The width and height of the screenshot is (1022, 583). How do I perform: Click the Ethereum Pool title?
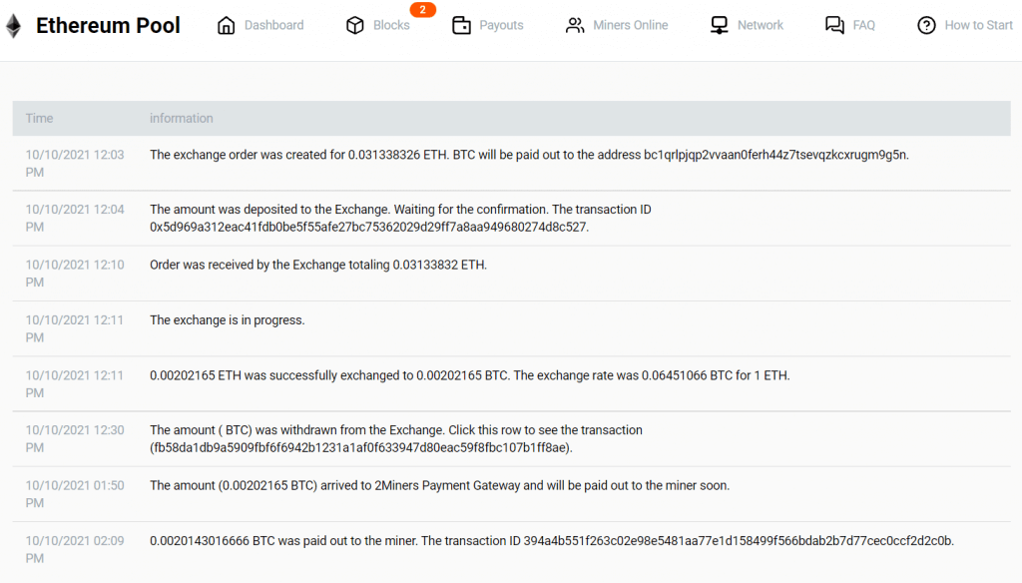tap(108, 24)
